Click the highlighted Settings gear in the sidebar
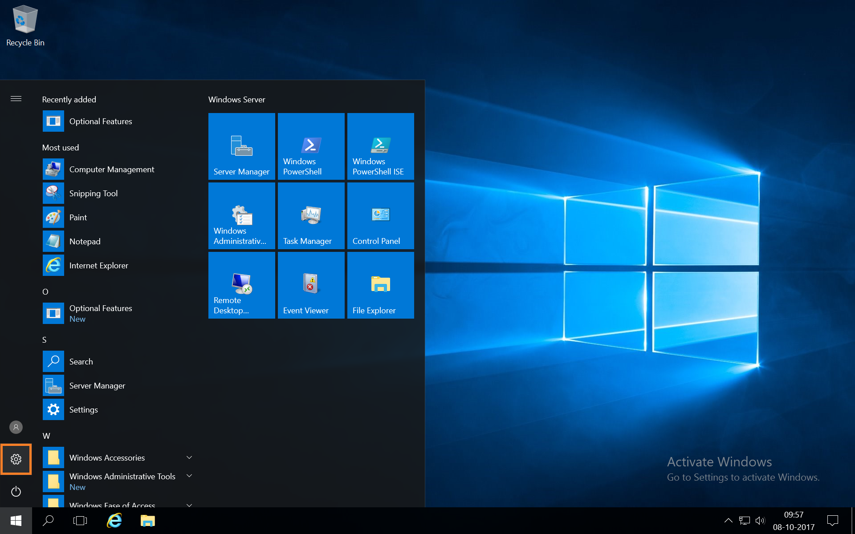The image size is (855, 534). pos(16,459)
